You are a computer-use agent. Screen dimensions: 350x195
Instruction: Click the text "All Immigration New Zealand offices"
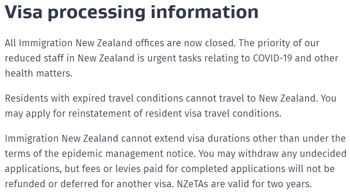click(84, 43)
